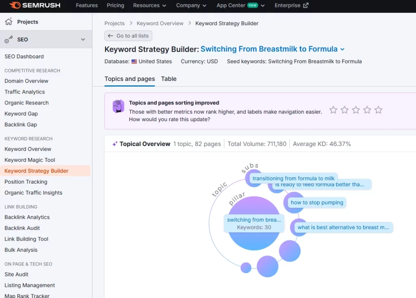Open the list name dropdown chevron
Image resolution: width=416 pixels, height=298 pixels.
pyautogui.click(x=342, y=49)
